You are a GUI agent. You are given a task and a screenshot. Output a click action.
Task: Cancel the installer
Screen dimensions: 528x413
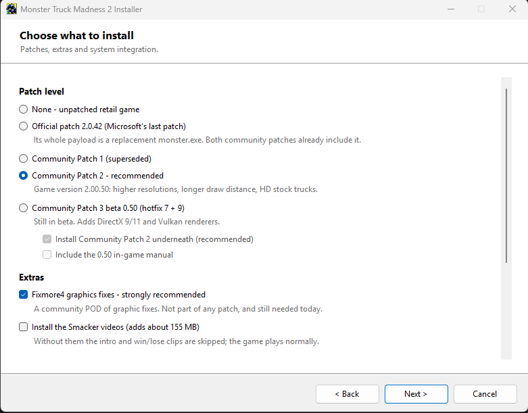(x=485, y=394)
